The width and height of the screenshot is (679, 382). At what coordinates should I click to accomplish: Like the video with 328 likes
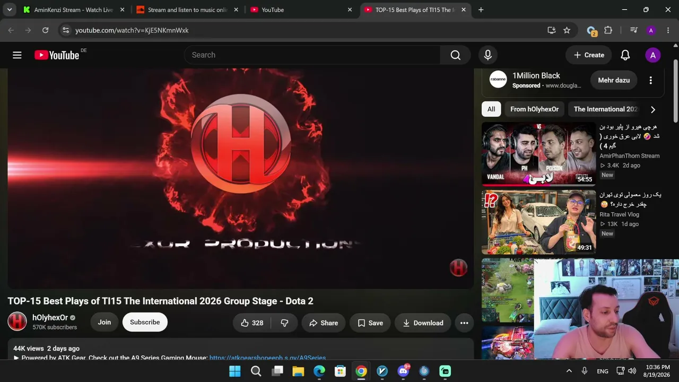click(252, 323)
